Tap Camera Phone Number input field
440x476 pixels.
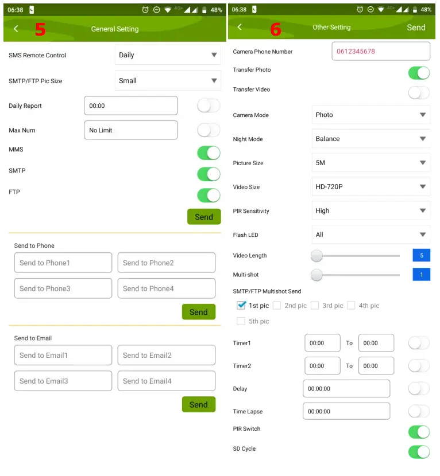[381, 51]
